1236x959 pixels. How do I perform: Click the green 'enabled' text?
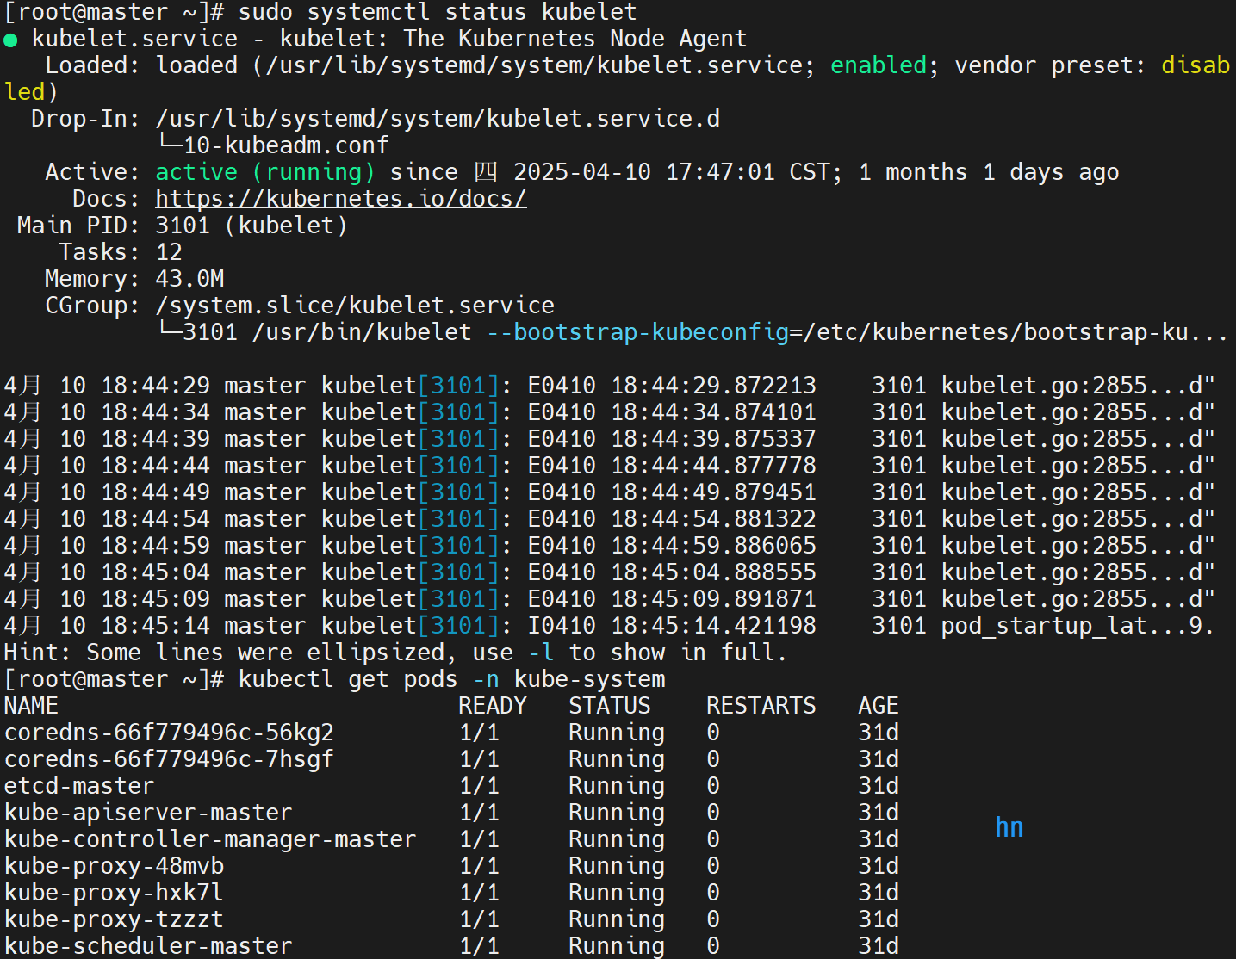pos(879,65)
